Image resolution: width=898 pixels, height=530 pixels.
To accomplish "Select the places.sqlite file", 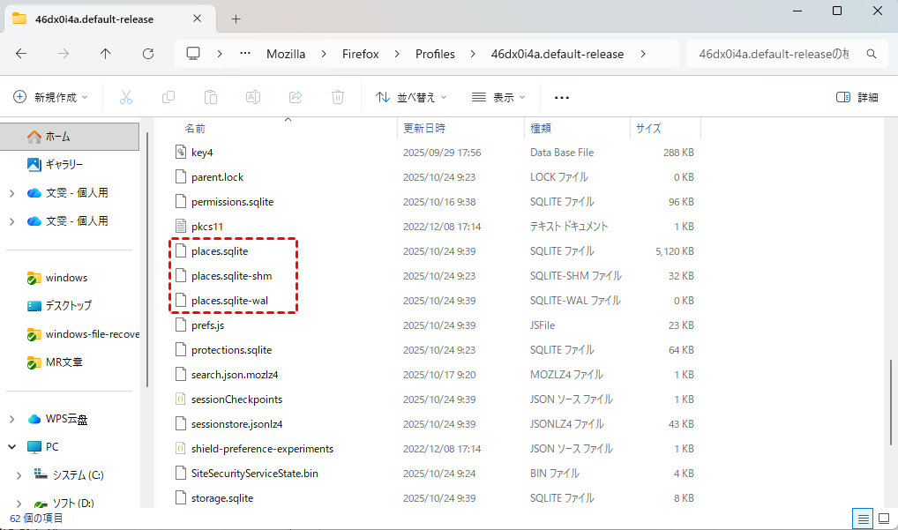I will (220, 251).
